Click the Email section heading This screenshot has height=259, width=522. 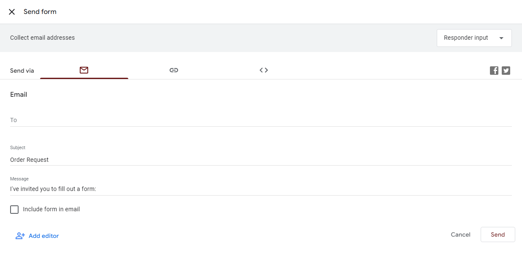[19, 95]
